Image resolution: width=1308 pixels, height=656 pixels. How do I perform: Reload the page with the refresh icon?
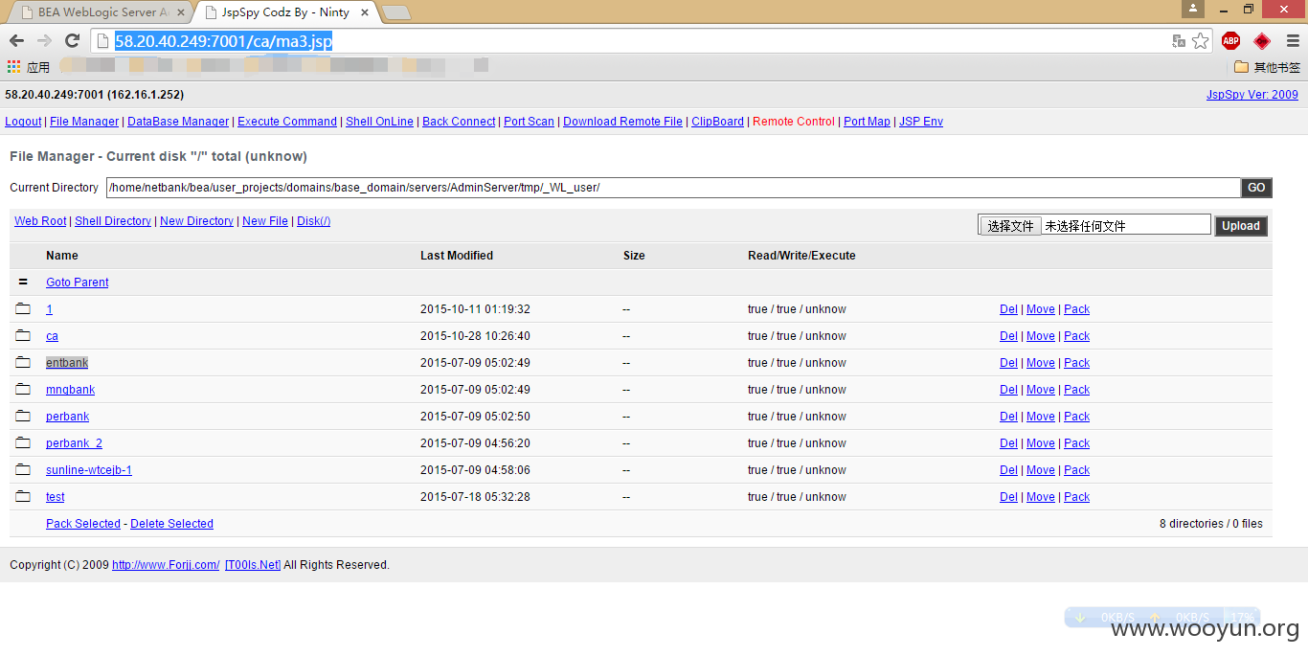[x=72, y=40]
